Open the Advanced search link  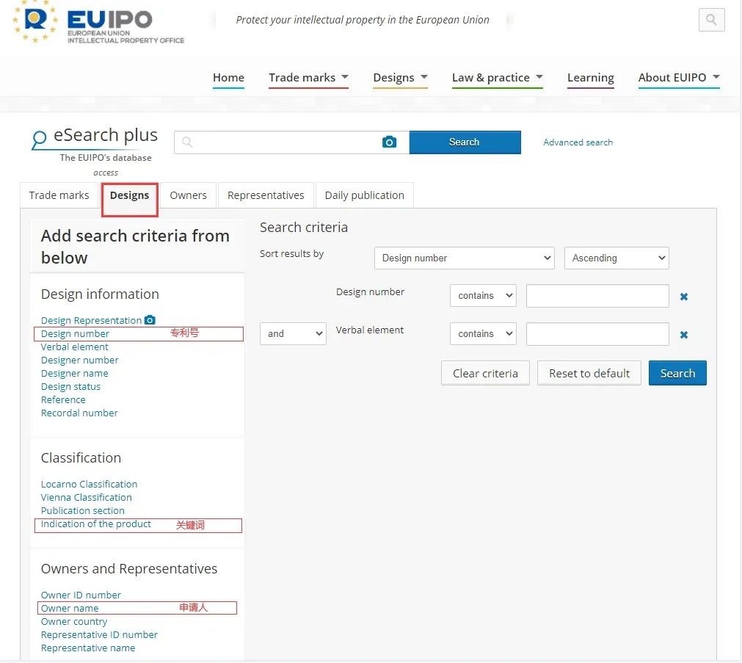[x=578, y=142]
